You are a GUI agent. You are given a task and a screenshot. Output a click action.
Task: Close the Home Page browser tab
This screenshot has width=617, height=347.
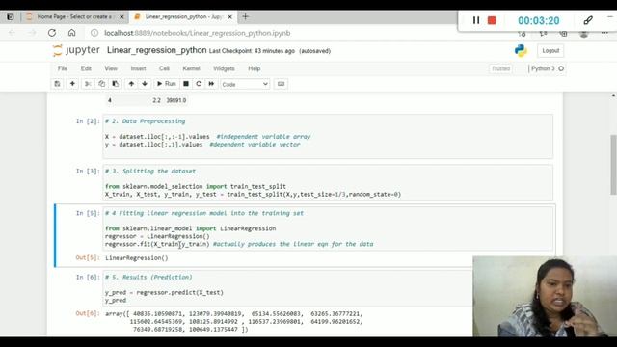point(121,17)
